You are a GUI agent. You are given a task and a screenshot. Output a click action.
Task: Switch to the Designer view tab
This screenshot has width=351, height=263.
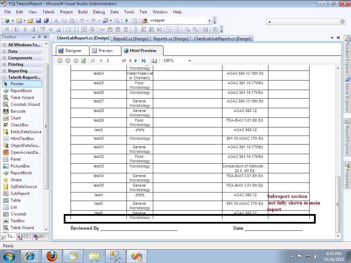73,51
